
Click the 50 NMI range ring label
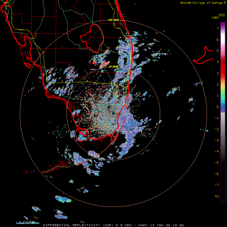[113, 67]
